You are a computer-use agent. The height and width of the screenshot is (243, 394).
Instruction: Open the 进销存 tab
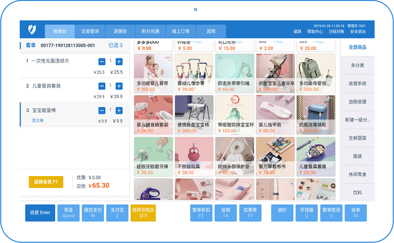pyautogui.click(x=120, y=31)
